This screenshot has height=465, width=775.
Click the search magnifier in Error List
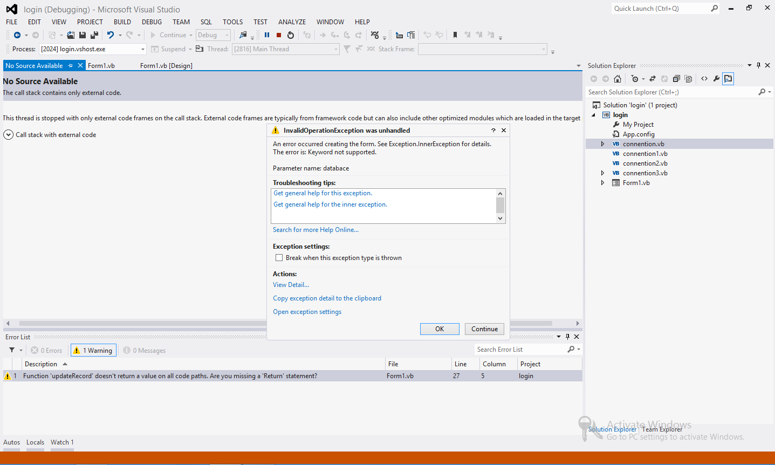[x=571, y=350]
